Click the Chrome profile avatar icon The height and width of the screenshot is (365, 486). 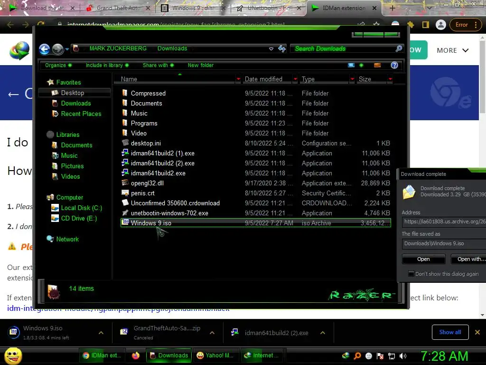(x=440, y=25)
